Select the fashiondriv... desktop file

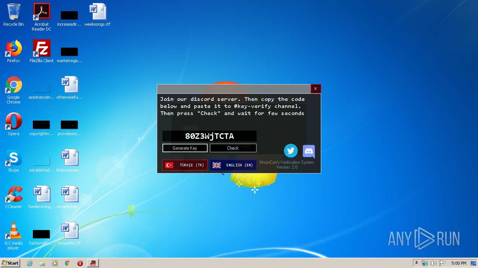[41, 236]
